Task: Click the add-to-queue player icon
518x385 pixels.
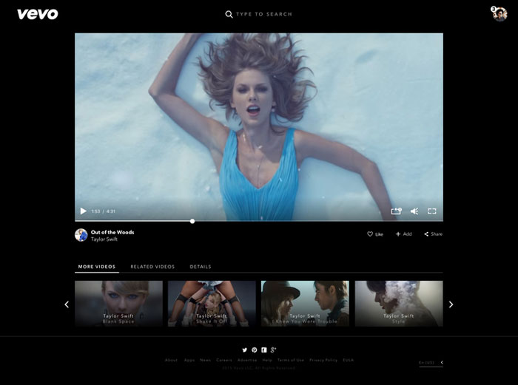Action: 396,211
